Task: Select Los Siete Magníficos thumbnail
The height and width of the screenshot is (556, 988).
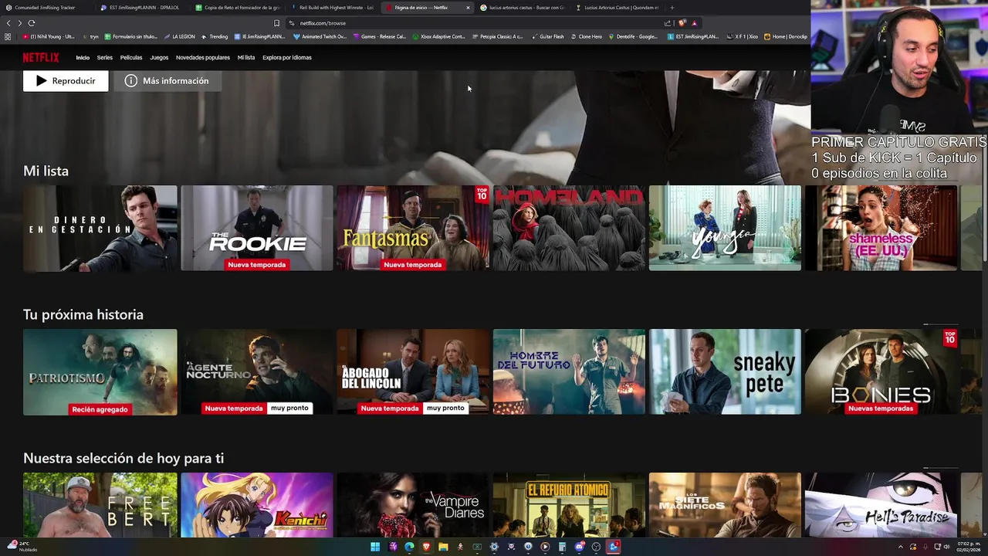Action: point(725,505)
